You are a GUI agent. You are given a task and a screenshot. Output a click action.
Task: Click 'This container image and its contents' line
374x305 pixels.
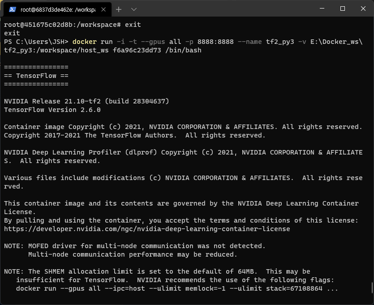(181, 203)
